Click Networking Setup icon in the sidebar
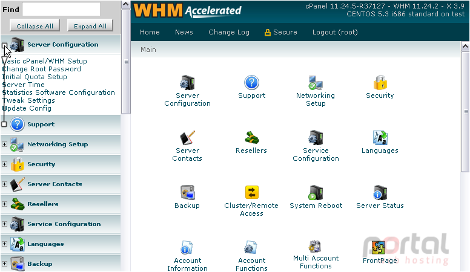The image size is (470, 272). point(17,144)
